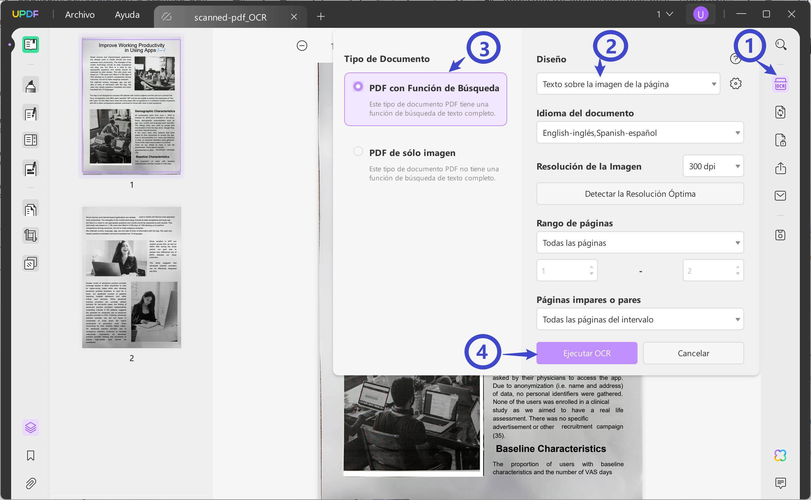The width and height of the screenshot is (811, 500).
Task: Open the OCR tool panel
Action: [780, 84]
